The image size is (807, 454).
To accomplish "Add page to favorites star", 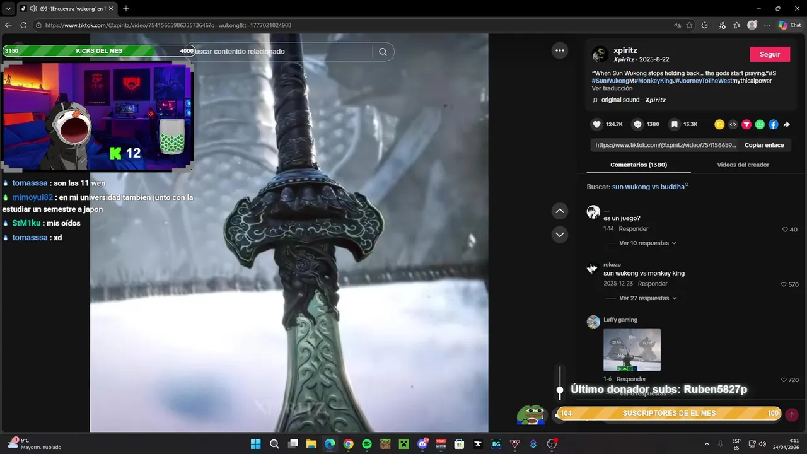I will coord(689,25).
